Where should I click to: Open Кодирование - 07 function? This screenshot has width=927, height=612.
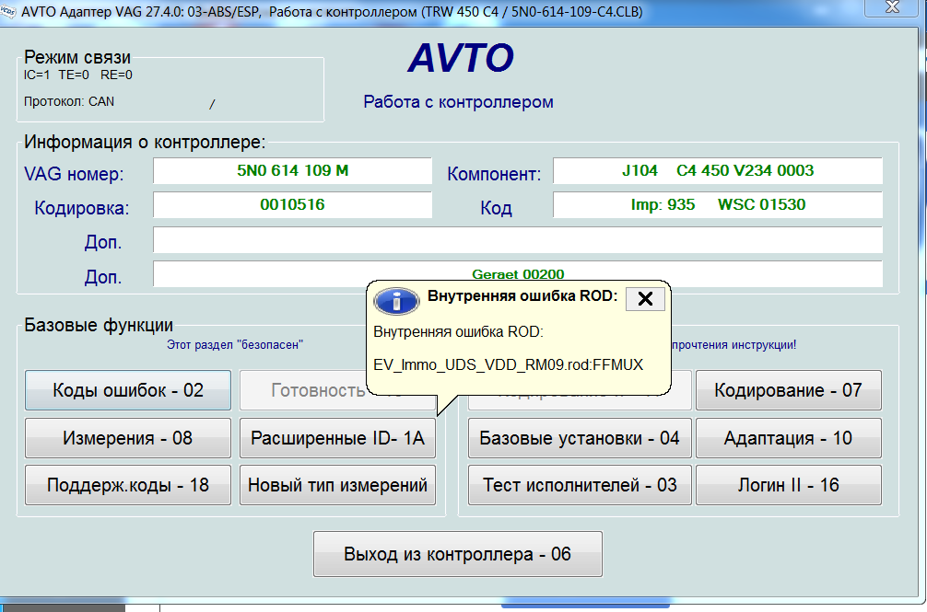click(x=789, y=390)
